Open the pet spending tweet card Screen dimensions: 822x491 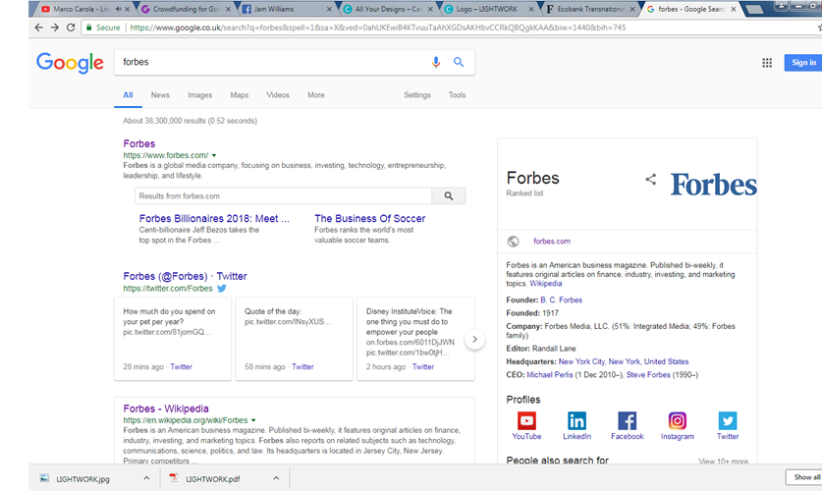pyautogui.click(x=173, y=339)
